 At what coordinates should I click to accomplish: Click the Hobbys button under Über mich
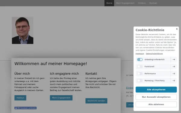pos(20,98)
